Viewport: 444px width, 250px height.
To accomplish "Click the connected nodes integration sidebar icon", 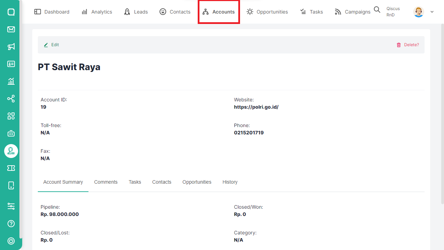I will point(11,99).
